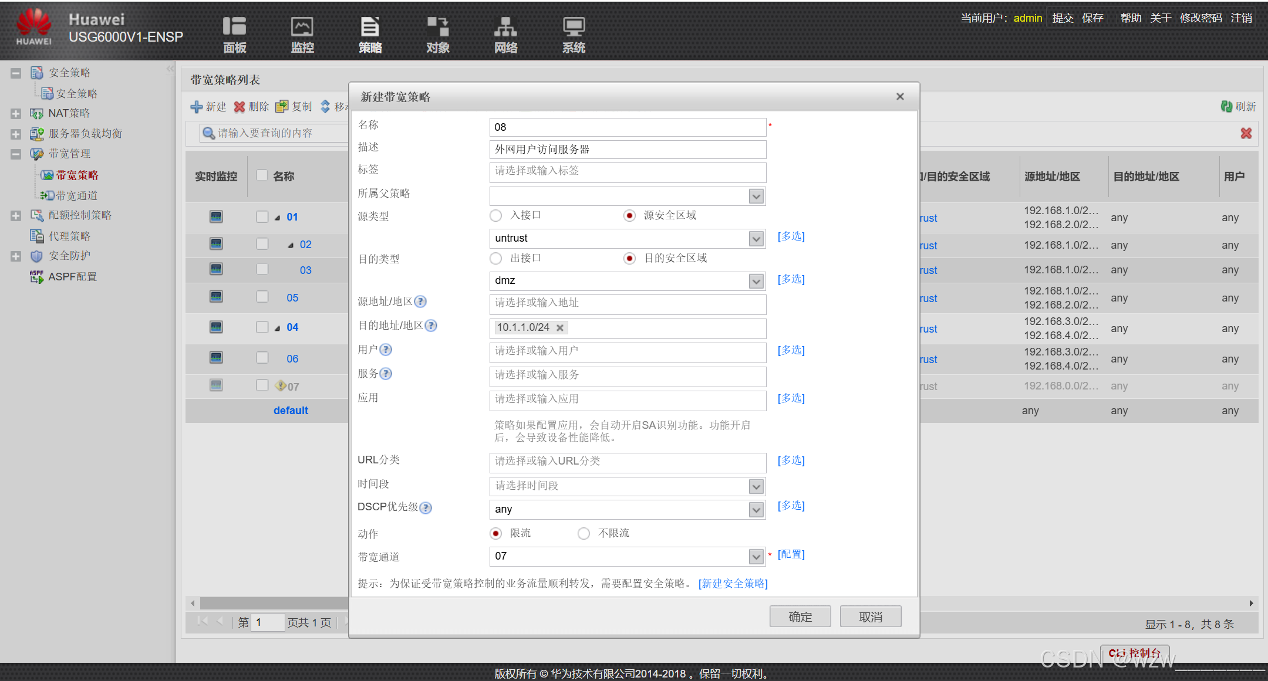Open the 监控 monitoring icon

click(x=302, y=28)
